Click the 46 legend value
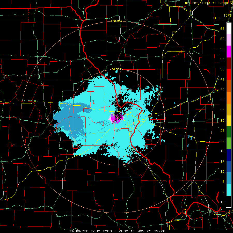This screenshot has height=233, width=233. coord(222,80)
